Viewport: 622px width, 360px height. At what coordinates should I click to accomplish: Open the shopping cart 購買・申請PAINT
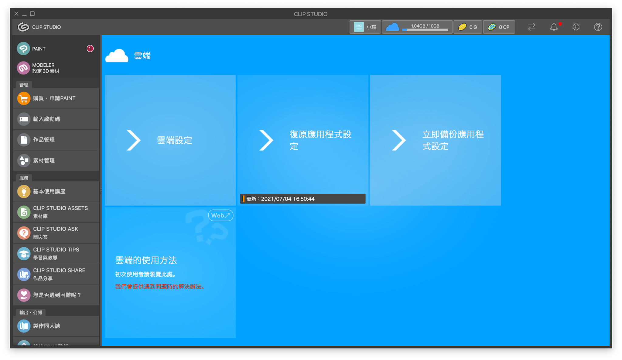(x=56, y=98)
